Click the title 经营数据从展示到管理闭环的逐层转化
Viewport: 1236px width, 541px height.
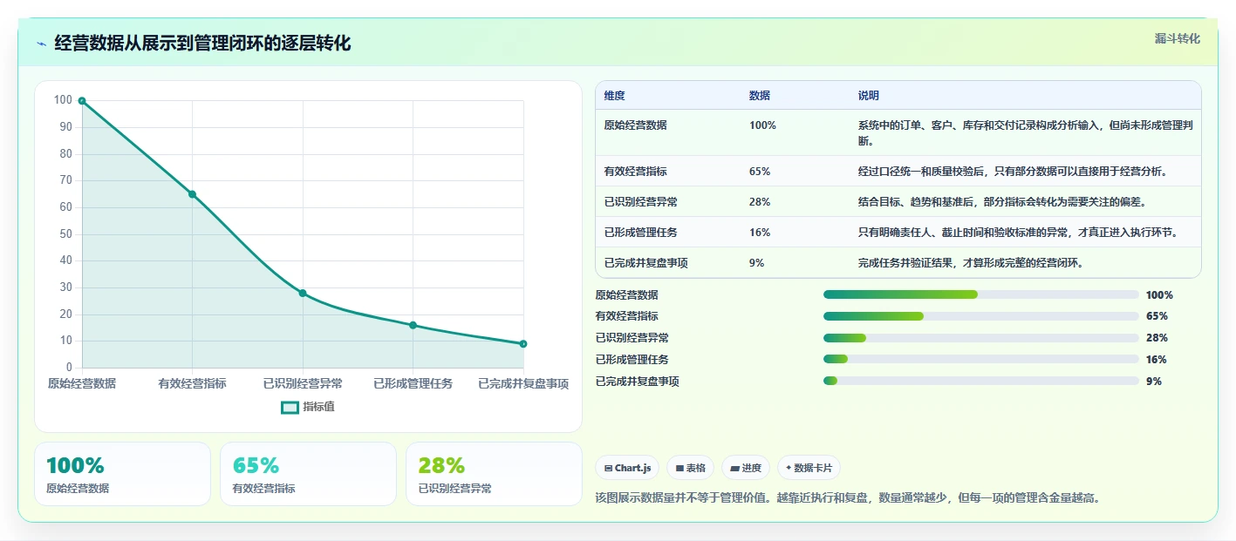click(x=202, y=44)
